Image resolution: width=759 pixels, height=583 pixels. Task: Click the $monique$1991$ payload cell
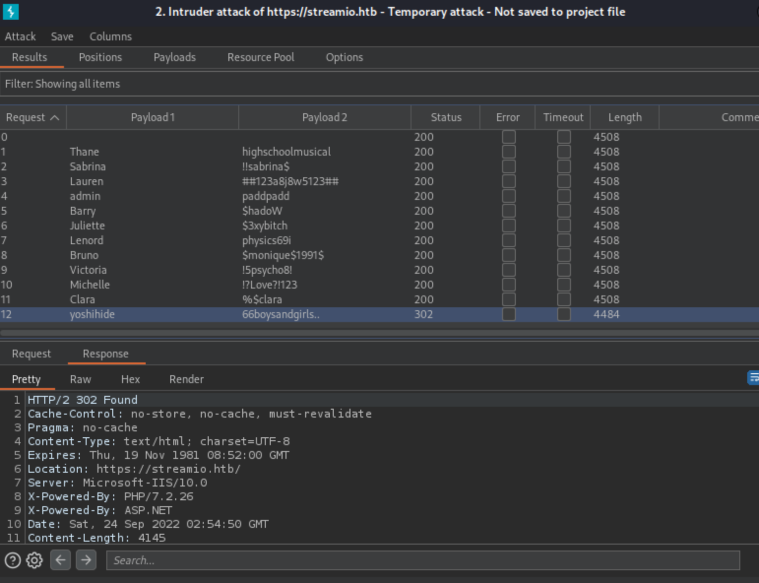pyautogui.click(x=283, y=255)
